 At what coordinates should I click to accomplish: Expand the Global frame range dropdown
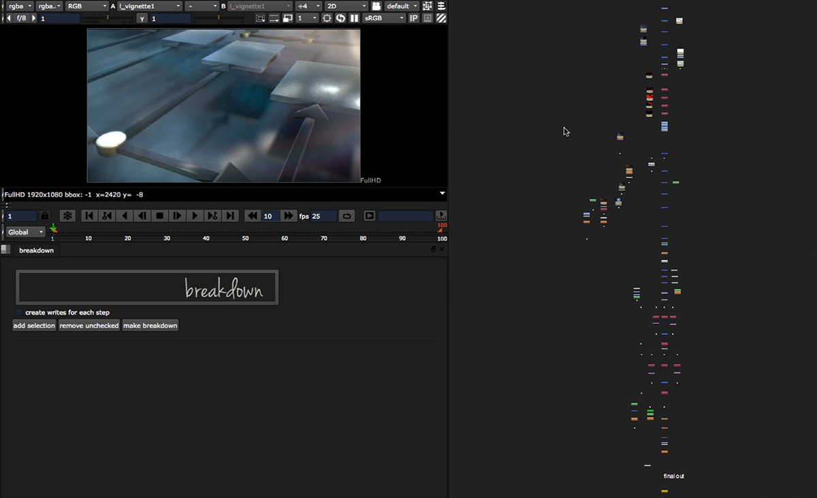(x=25, y=232)
